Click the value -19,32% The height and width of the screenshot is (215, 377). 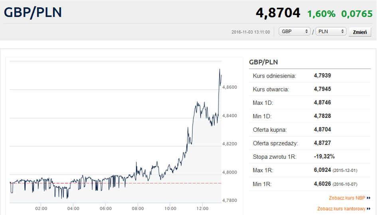[x=324, y=156]
